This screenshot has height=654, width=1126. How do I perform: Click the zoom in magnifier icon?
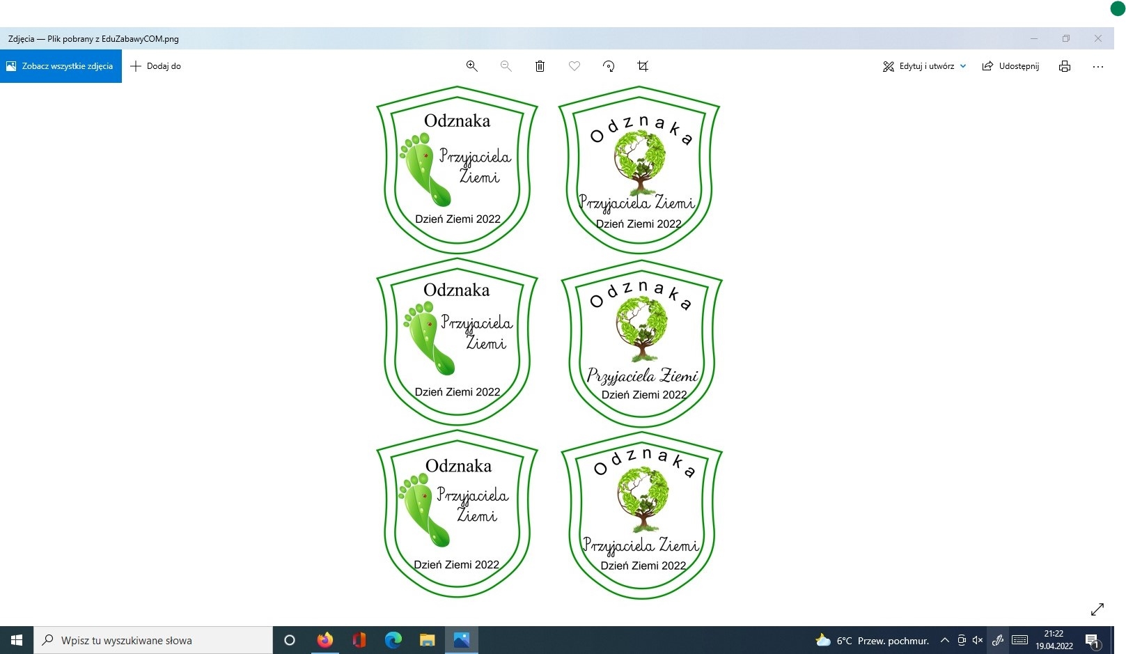tap(471, 66)
